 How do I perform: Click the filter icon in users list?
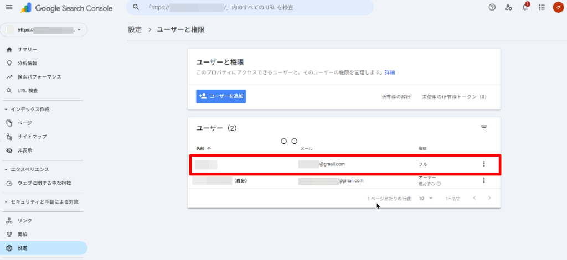pyautogui.click(x=484, y=127)
